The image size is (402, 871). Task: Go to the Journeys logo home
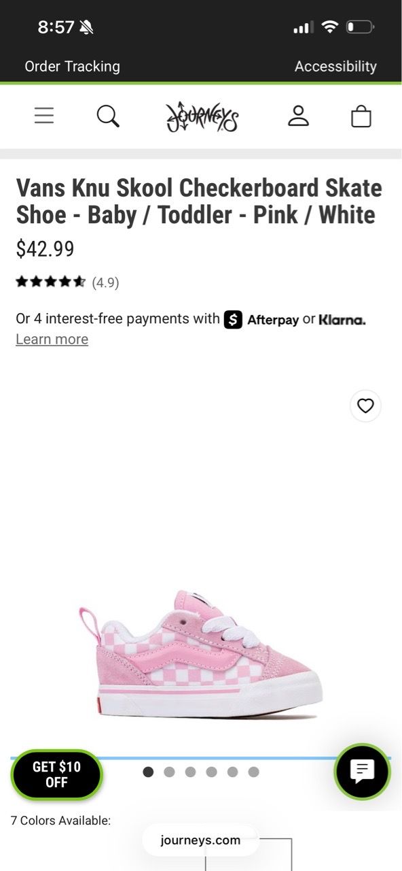(202, 117)
